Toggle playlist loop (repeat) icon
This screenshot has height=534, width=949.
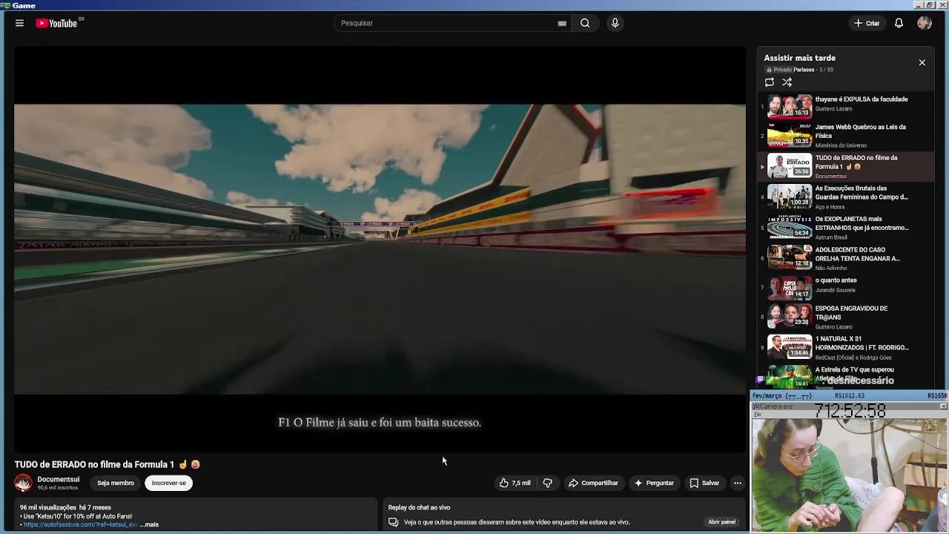770,82
